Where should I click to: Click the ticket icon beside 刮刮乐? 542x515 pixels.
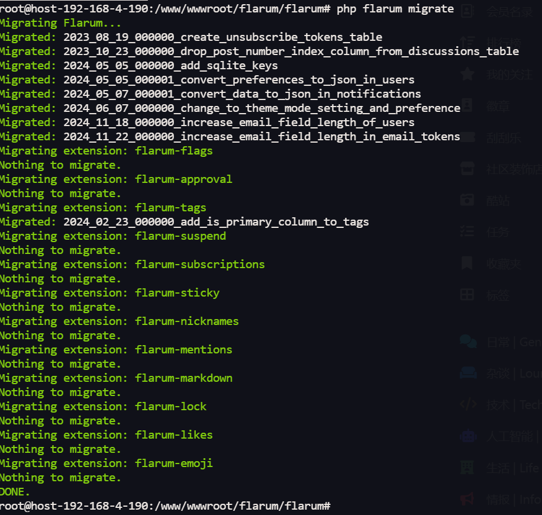(467, 137)
